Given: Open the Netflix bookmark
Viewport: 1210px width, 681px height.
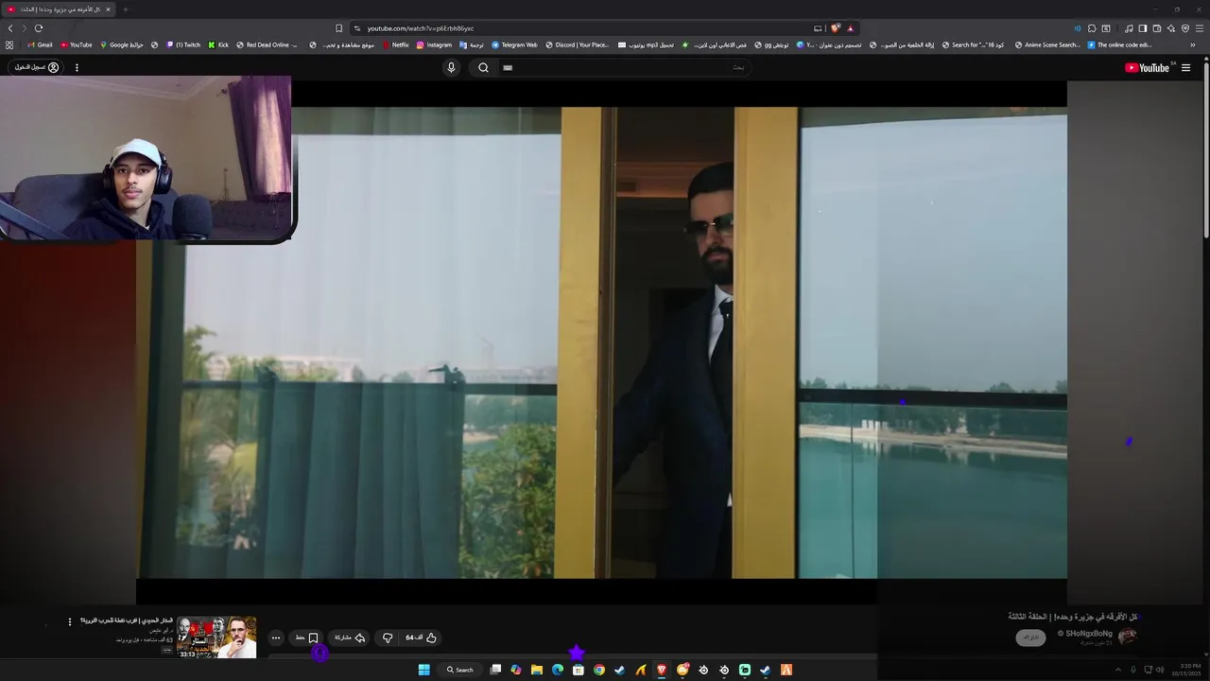Looking at the screenshot, I should (x=395, y=44).
